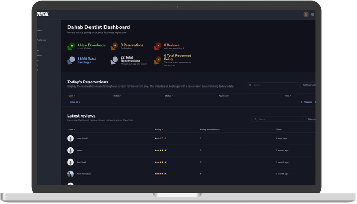Click the orange Reservations pending icon

[114, 47]
